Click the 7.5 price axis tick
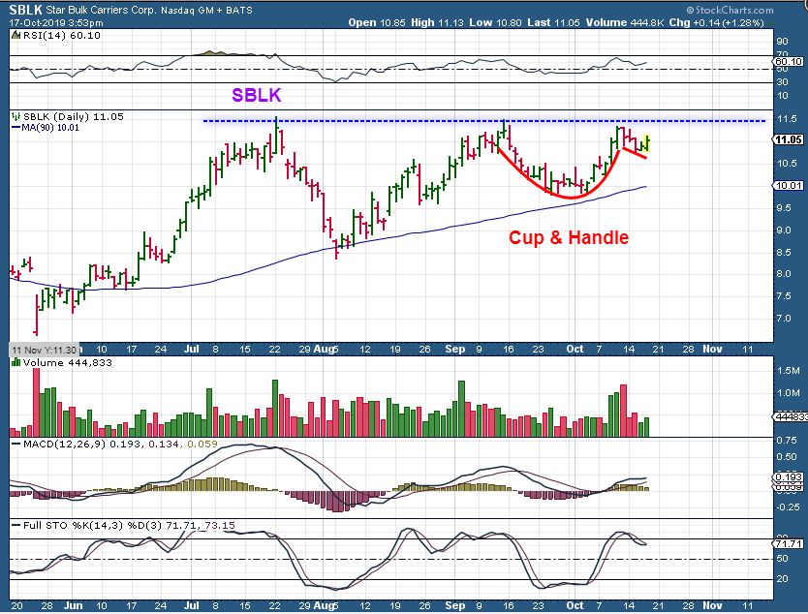 pyautogui.click(x=785, y=295)
